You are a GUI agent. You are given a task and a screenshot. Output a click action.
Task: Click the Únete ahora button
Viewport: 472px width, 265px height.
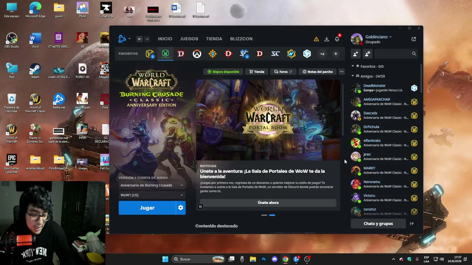pos(268,203)
